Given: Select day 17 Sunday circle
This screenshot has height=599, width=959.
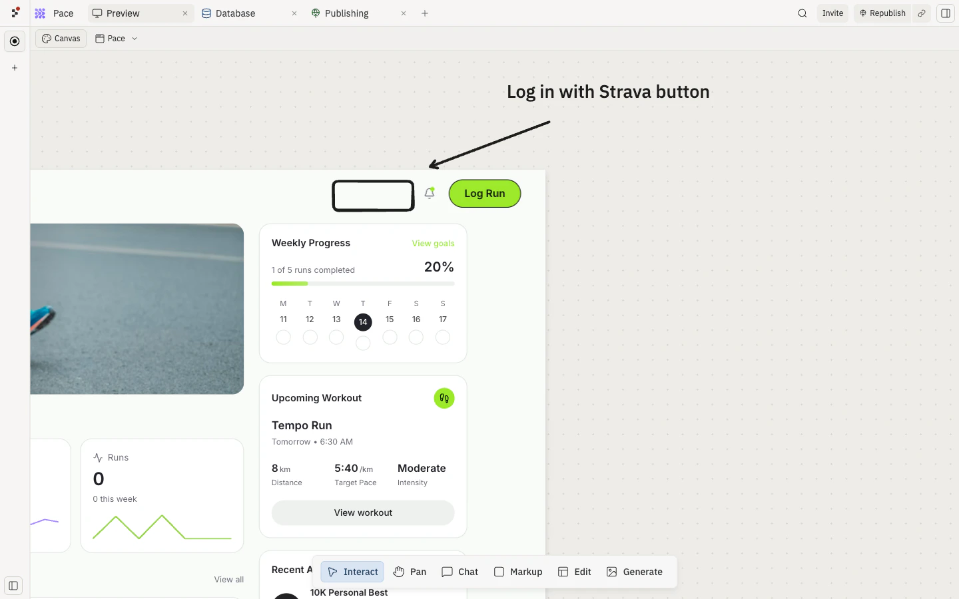Looking at the screenshot, I should point(443,337).
